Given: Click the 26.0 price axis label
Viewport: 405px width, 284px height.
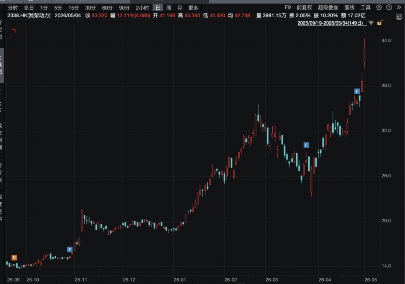Looking at the screenshot, I should click(x=386, y=176).
